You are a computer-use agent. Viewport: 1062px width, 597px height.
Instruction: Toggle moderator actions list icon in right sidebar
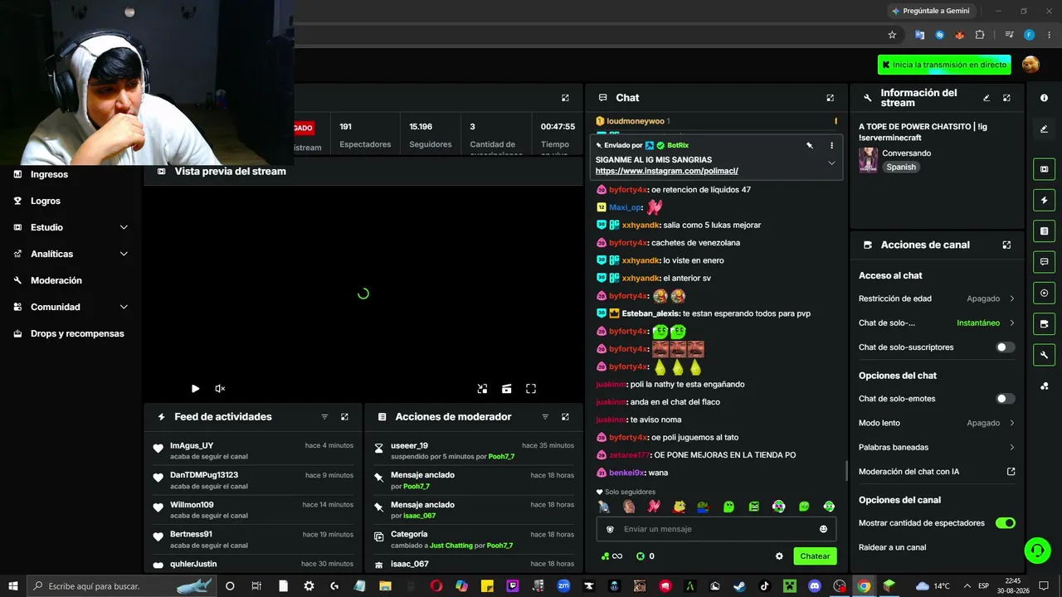[1044, 231]
